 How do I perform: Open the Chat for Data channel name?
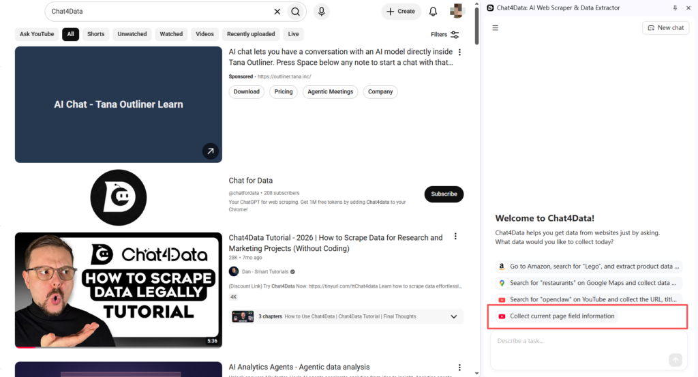251,181
